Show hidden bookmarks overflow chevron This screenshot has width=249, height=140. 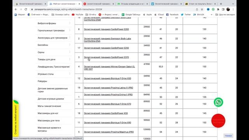pyautogui.click(x=211, y=15)
